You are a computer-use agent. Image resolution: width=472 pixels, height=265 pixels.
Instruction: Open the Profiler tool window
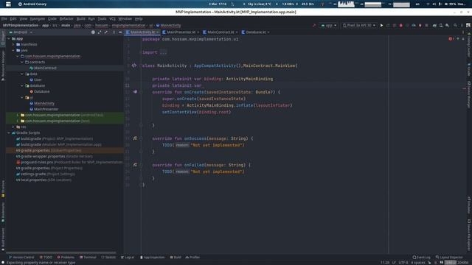pos(192,257)
